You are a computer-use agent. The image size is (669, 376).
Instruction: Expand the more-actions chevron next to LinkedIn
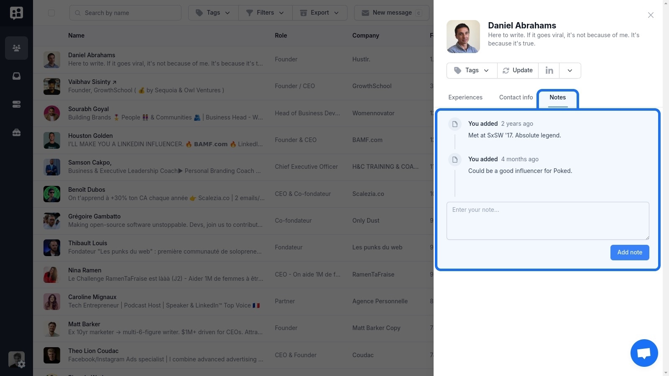click(x=570, y=71)
